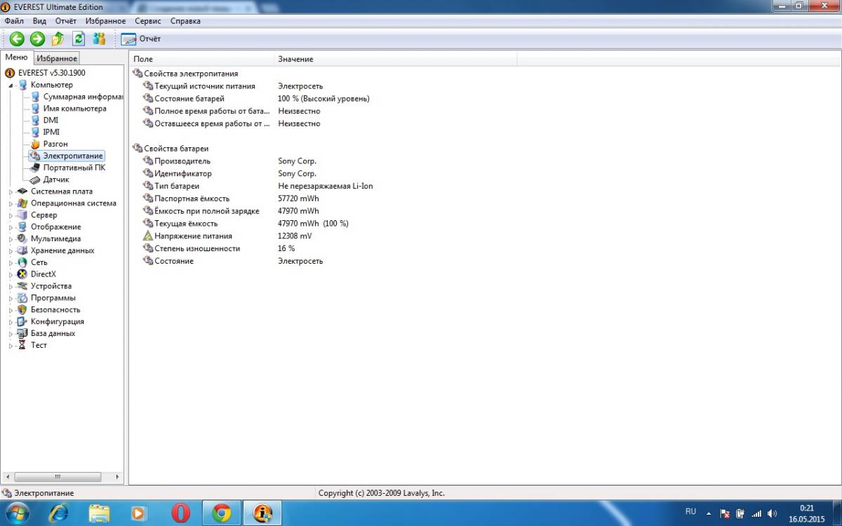Expand the Сервер node
This screenshot has height=526, width=842.
click(x=11, y=215)
